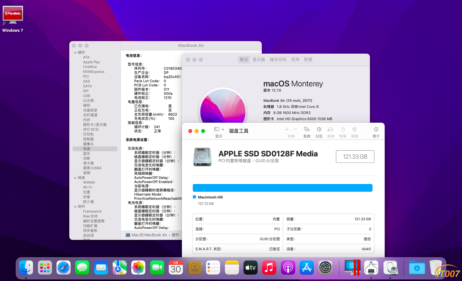Collapse the 网络 section in the sidebar
This screenshot has height=281, width=462.
pyautogui.click(x=75, y=178)
